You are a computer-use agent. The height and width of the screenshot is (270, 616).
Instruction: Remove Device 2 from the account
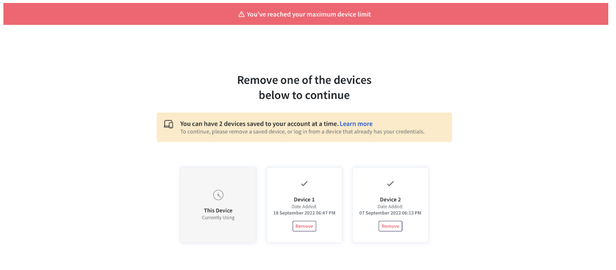(390, 226)
